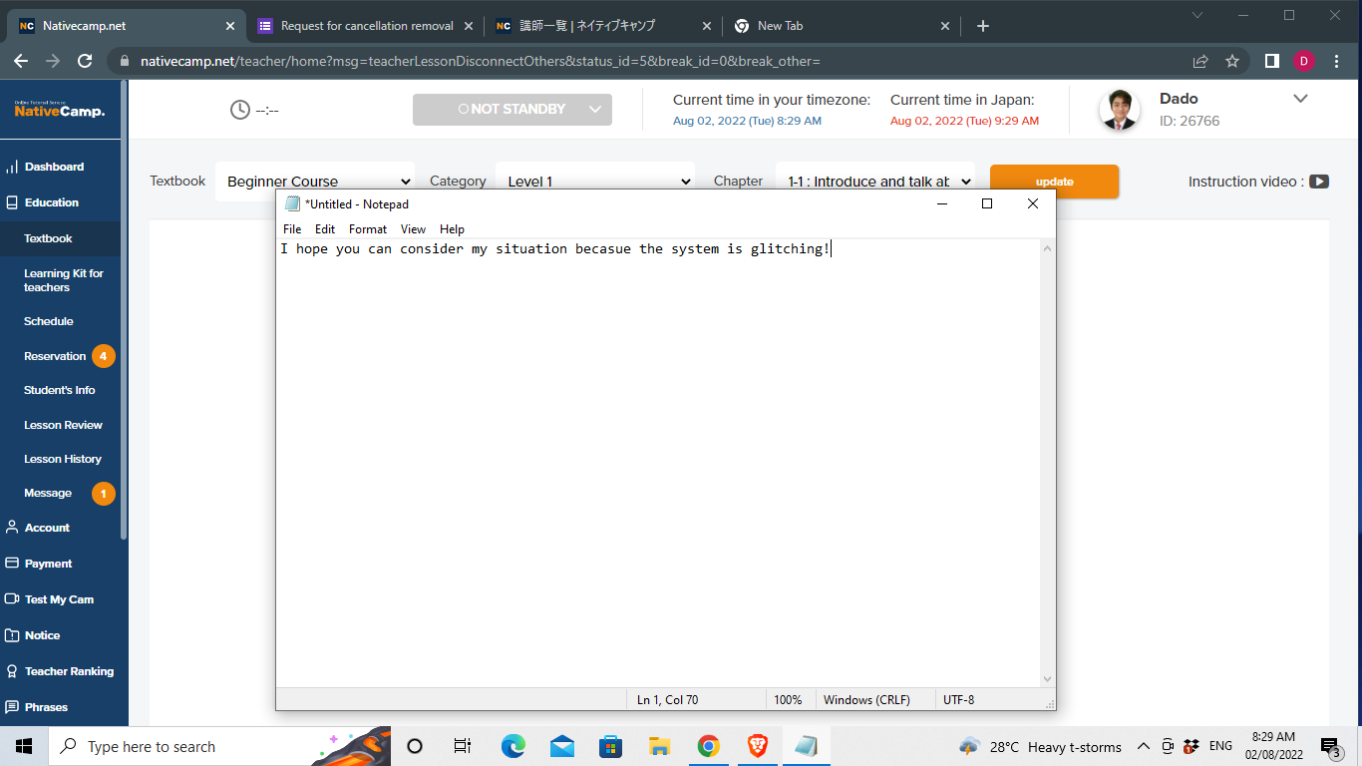Open Lesson History in sidebar
This screenshot has width=1362, height=766.
point(63,459)
